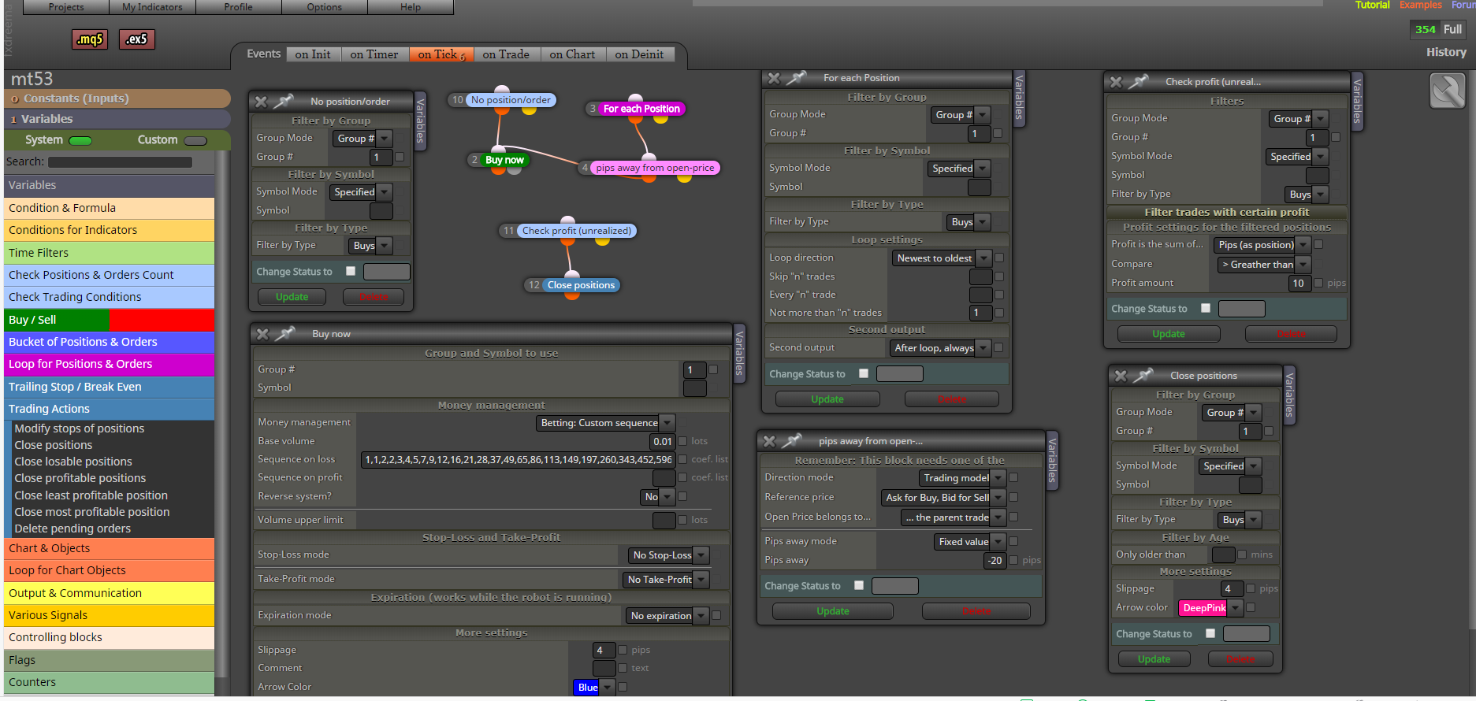The width and height of the screenshot is (1476, 701).
Task: Select the magenta For each Position block
Action: 641,109
